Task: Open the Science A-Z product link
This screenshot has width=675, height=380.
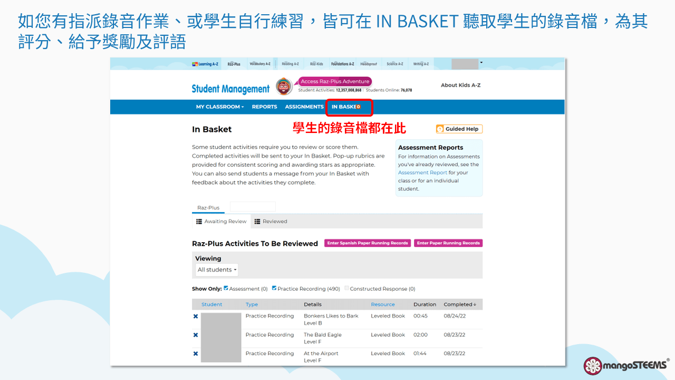Action: 394,64
